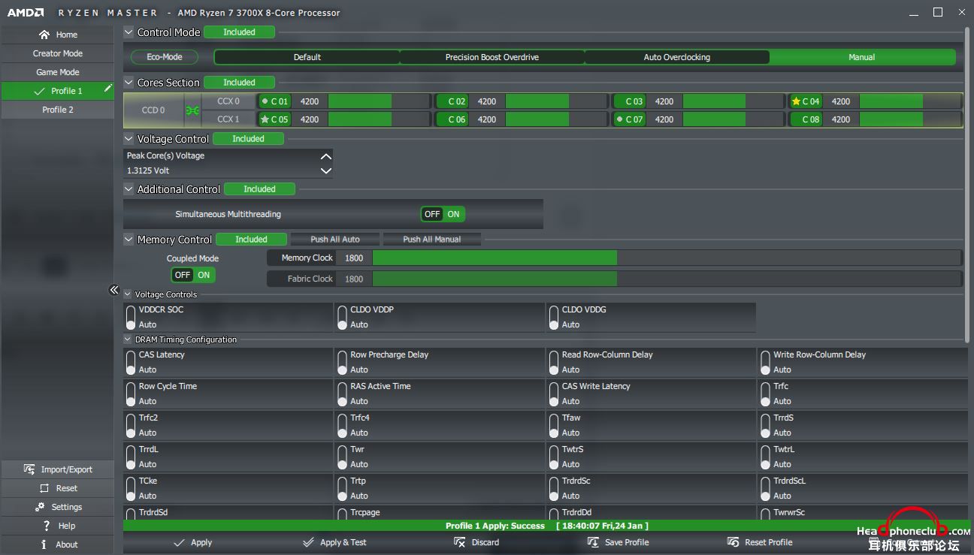
Task: Collapse the Cores Section
Action: [129, 83]
